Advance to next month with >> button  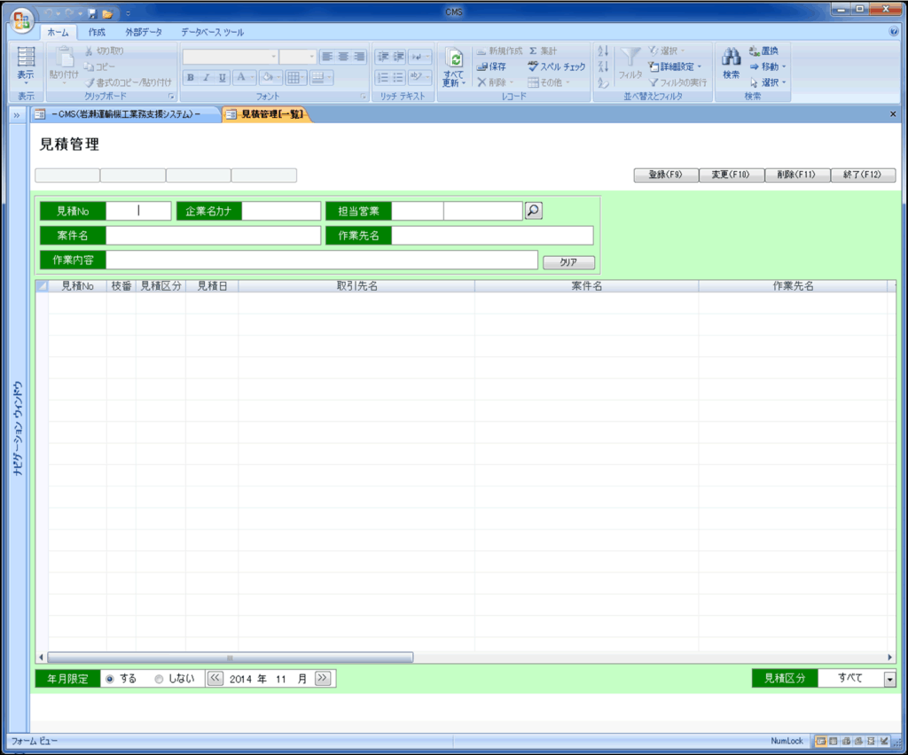(323, 679)
